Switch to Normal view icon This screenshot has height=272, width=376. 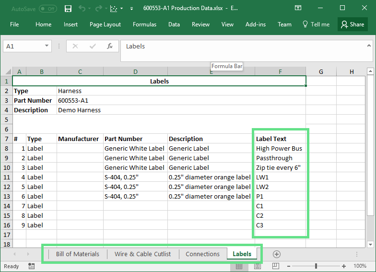click(239, 266)
